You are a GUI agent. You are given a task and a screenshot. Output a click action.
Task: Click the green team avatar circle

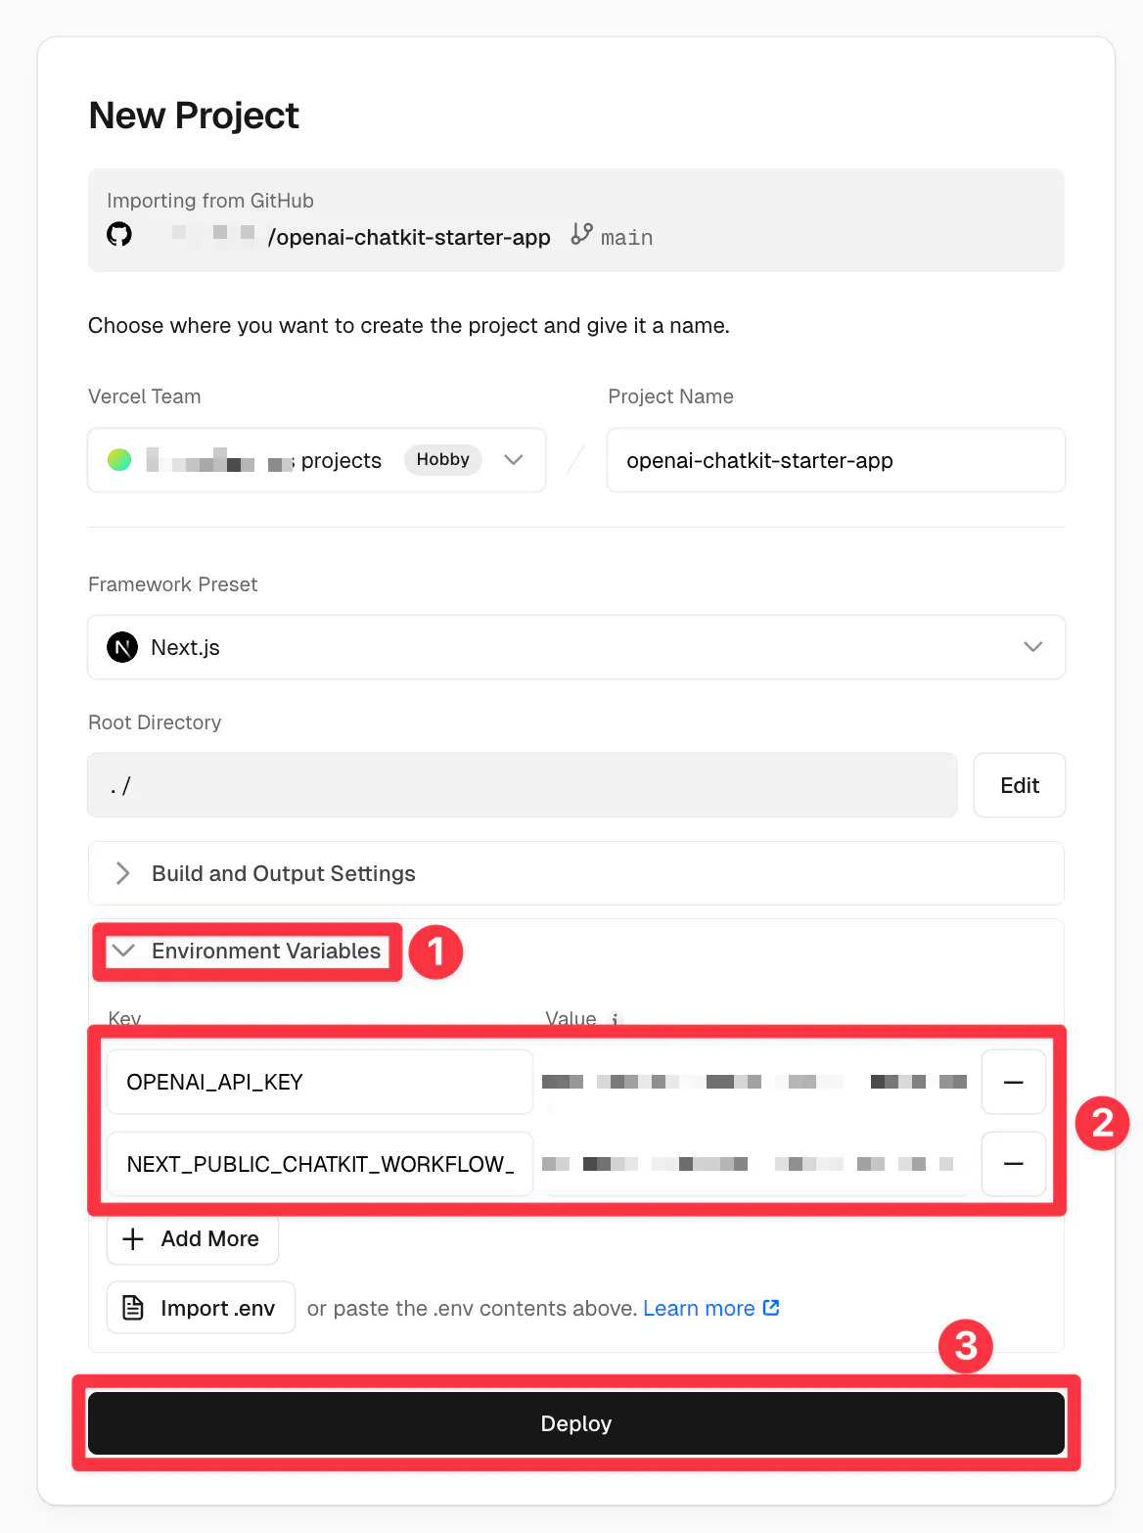point(119,460)
